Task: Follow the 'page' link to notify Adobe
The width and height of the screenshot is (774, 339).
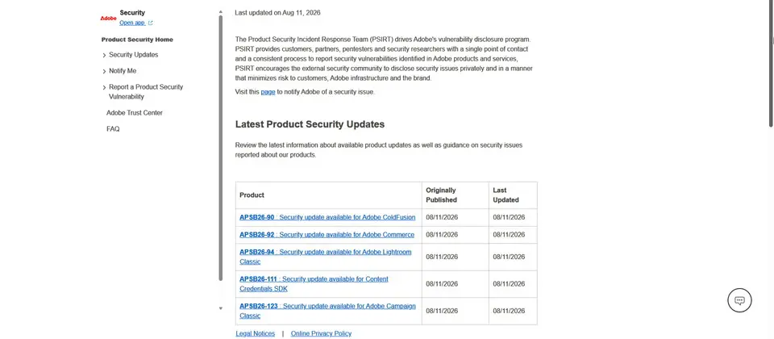Action: point(268,92)
